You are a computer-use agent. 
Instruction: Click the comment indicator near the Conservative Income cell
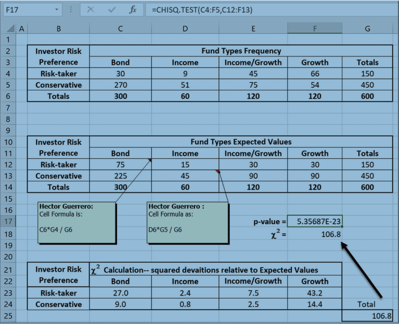pos(218,172)
